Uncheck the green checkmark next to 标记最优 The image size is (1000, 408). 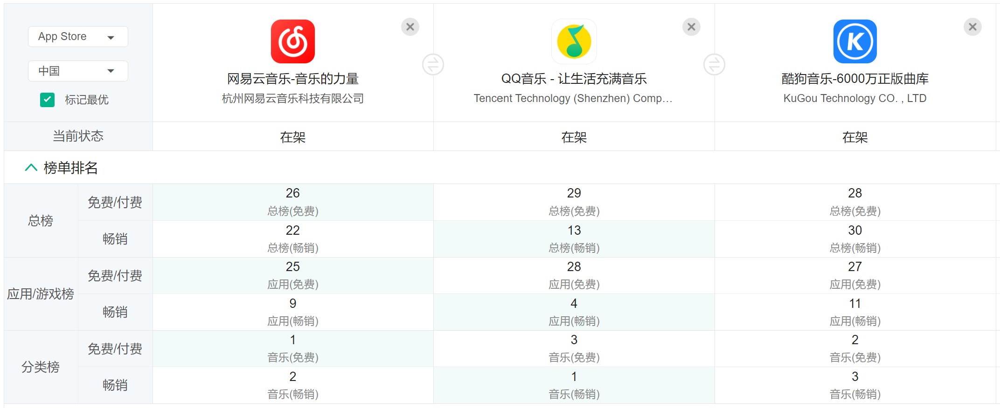(47, 100)
